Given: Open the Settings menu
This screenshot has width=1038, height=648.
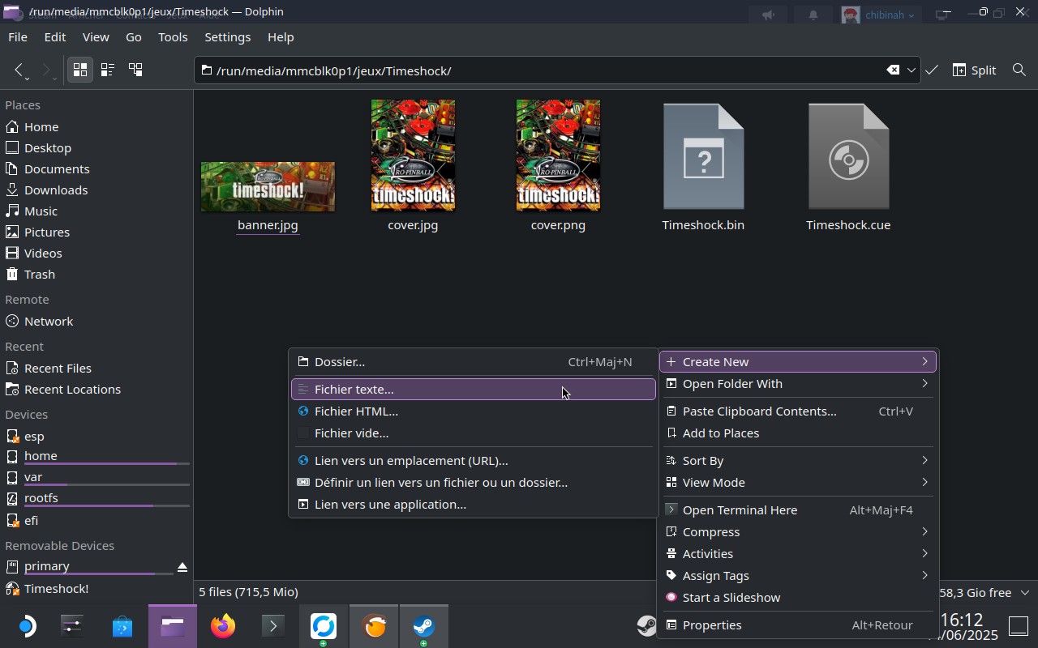Looking at the screenshot, I should click(227, 37).
